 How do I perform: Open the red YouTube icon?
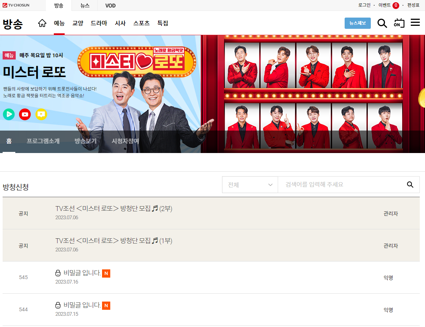coord(25,114)
